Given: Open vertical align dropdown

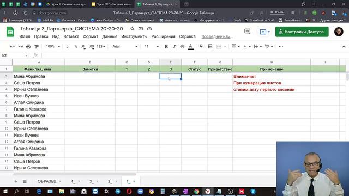Looking at the screenshot, I should point(246,46).
